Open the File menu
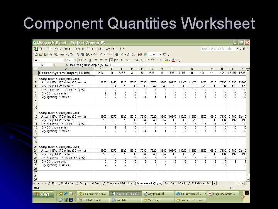Image resolution: width=278 pixels, height=209 pixels. (42, 49)
